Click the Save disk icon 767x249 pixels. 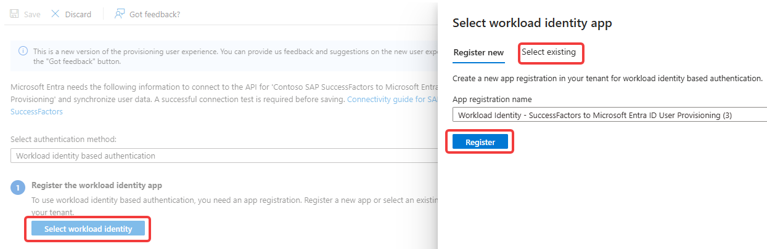click(14, 14)
